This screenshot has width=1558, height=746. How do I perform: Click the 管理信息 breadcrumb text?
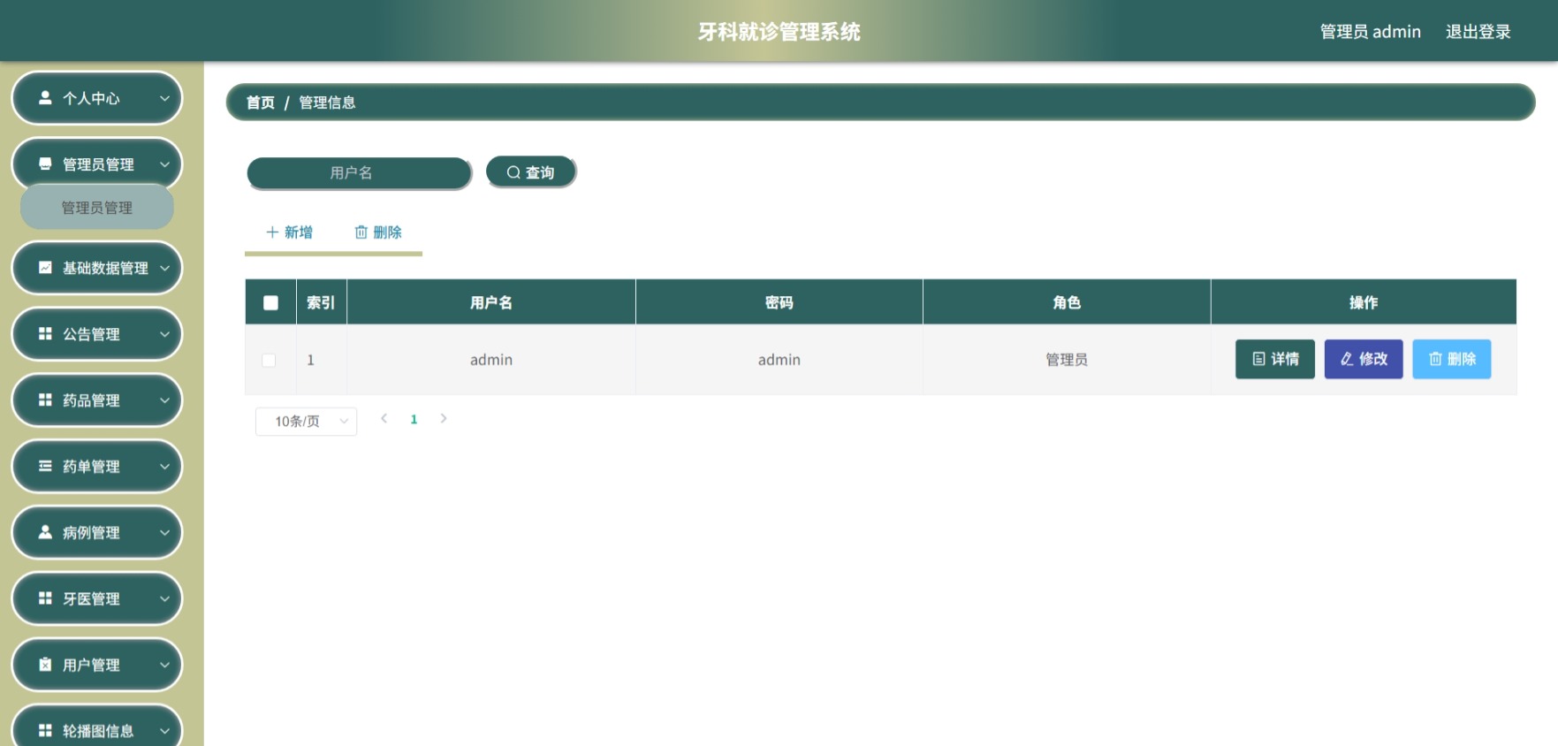(327, 103)
